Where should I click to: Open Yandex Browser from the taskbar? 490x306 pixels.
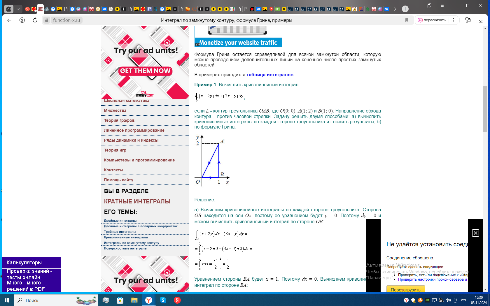149,300
